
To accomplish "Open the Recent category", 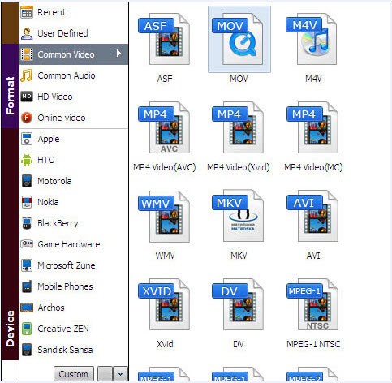I will tap(74, 12).
